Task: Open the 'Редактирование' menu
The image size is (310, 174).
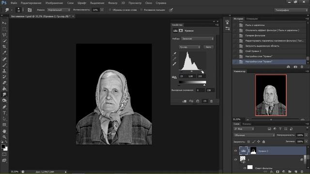Action: tap(31, 3)
